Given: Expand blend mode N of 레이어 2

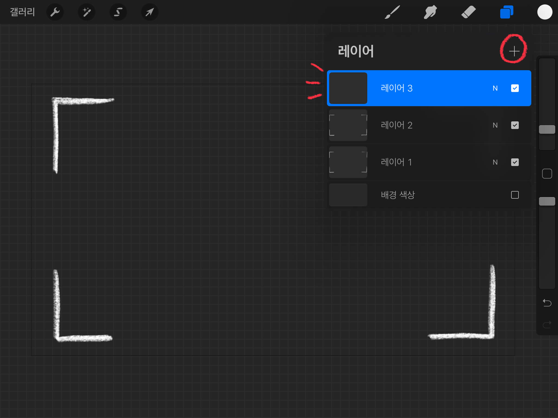Looking at the screenshot, I should 495,125.
